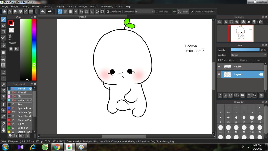
Task: Open the Blending mode dropdown
Action: 248,55
